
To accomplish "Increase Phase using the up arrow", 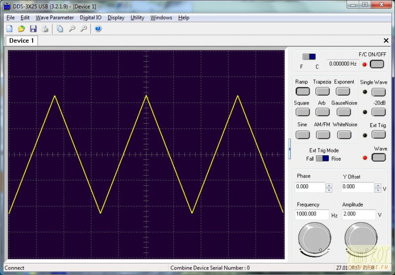I will 329,185.
